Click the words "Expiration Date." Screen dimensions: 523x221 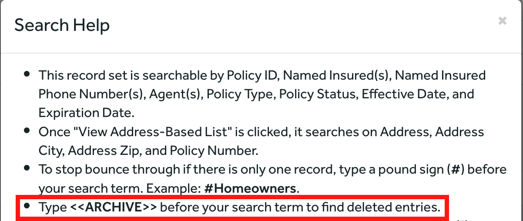(x=87, y=113)
